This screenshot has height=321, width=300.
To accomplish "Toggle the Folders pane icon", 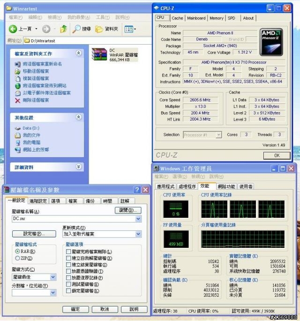I will [99, 29].
